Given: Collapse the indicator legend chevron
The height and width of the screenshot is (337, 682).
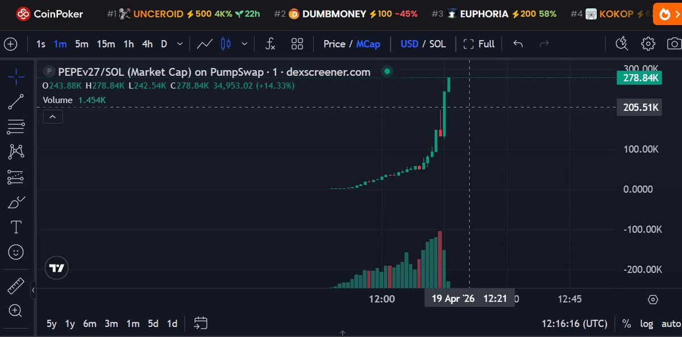Looking at the screenshot, I should click(x=52, y=117).
